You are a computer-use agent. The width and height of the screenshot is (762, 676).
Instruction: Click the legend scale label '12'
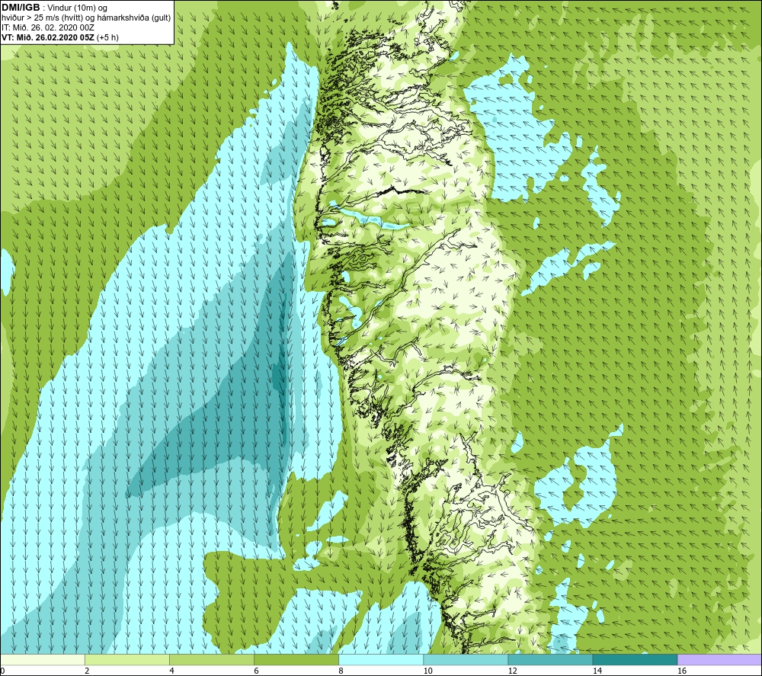(x=512, y=671)
